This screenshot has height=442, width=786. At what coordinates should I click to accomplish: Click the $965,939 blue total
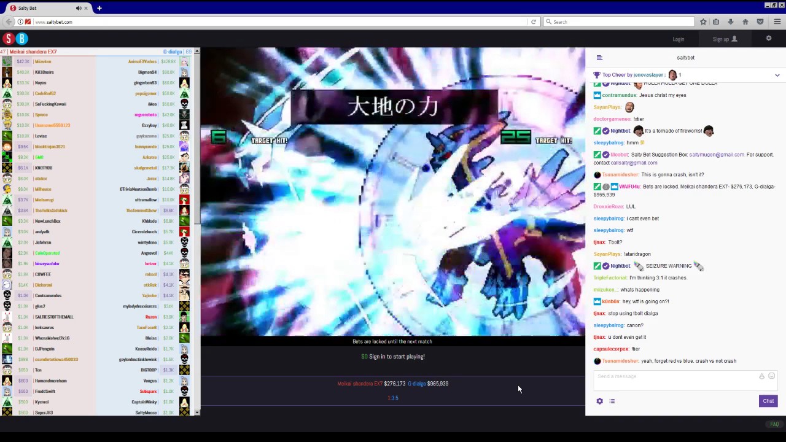tap(438, 384)
